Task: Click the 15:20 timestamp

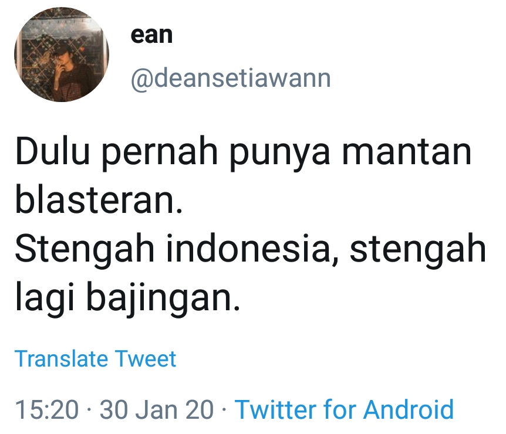Action: coord(47,409)
